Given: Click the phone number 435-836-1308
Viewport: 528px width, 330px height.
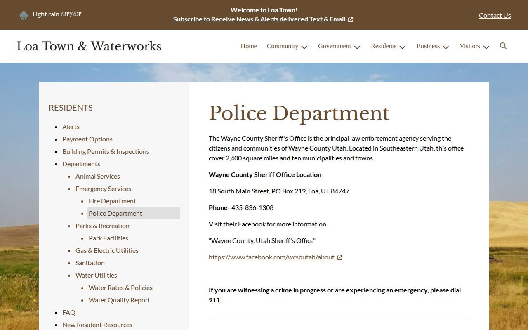Looking at the screenshot, I should tap(252, 207).
